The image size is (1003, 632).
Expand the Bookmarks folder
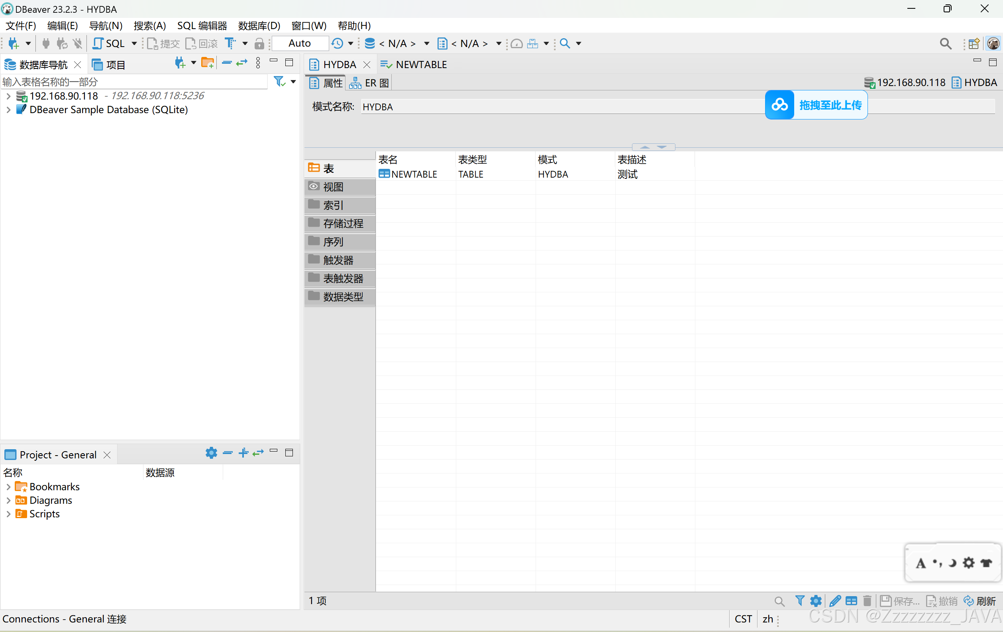click(8, 487)
